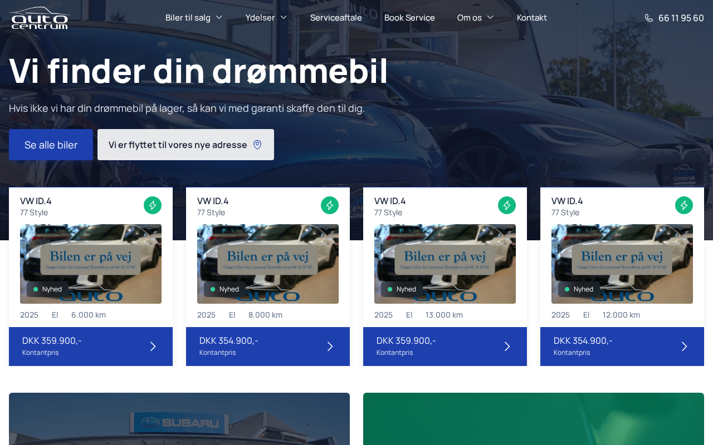Click the VW ID.4 title on 6.000 km card
Image resolution: width=713 pixels, height=445 pixels.
(36, 201)
